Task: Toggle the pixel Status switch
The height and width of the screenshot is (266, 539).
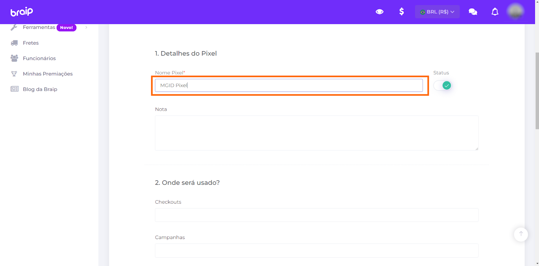Action: pyautogui.click(x=443, y=86)
